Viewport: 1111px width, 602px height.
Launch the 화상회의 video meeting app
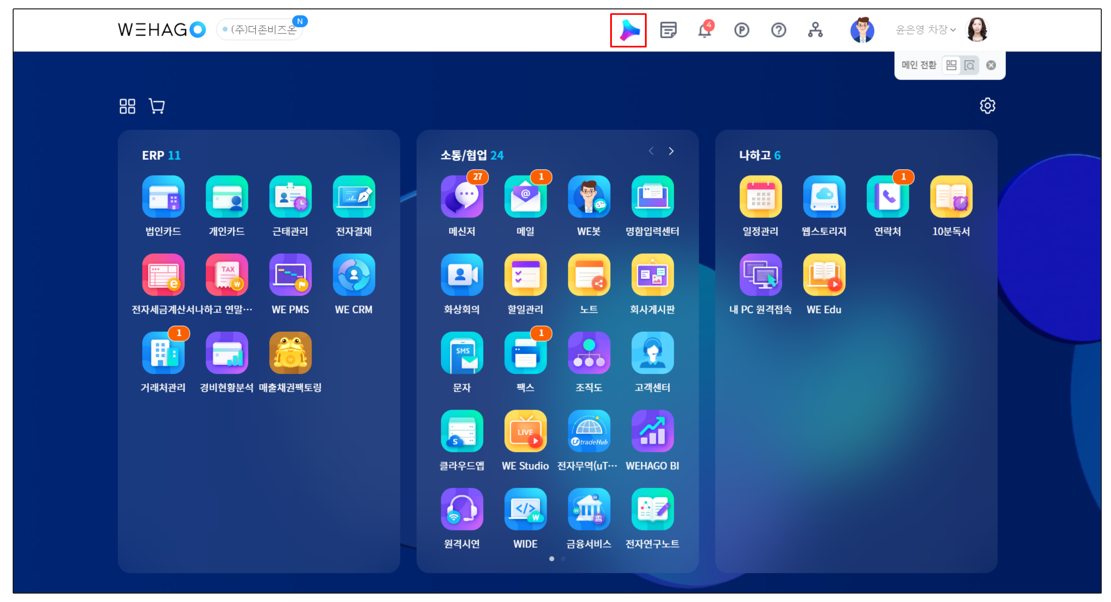(x=461, y=275)
